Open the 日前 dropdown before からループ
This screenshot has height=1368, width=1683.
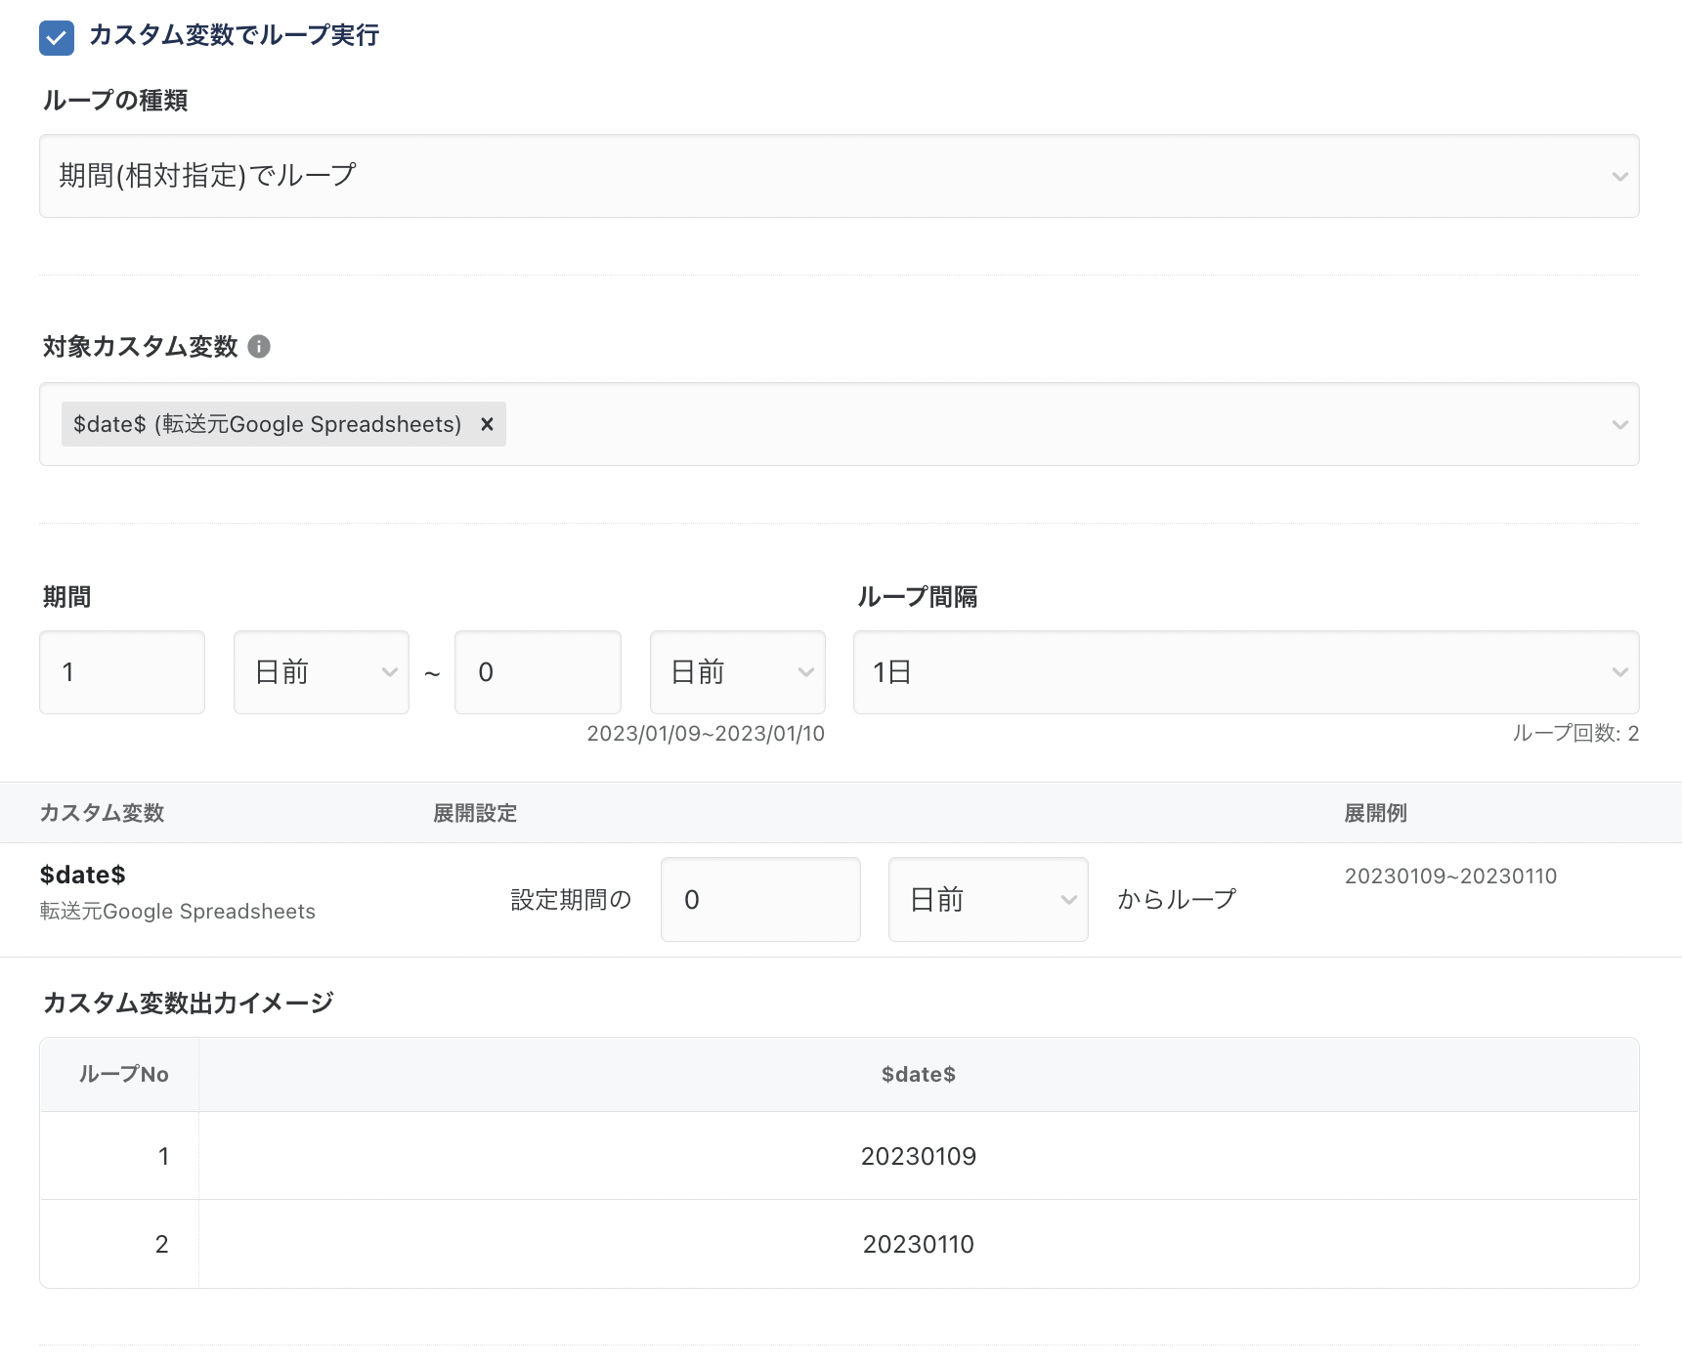(x=988, y=900)
